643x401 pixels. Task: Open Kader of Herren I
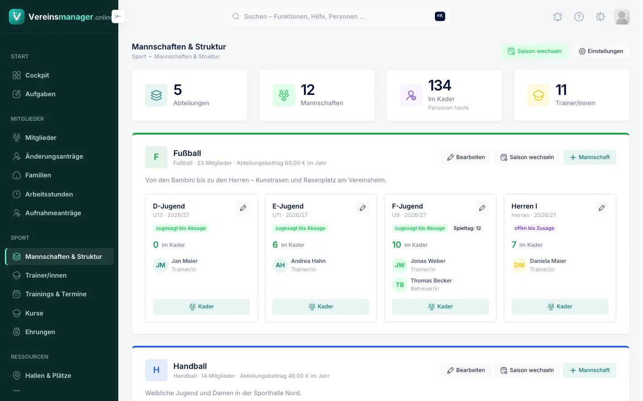point(560,307)
